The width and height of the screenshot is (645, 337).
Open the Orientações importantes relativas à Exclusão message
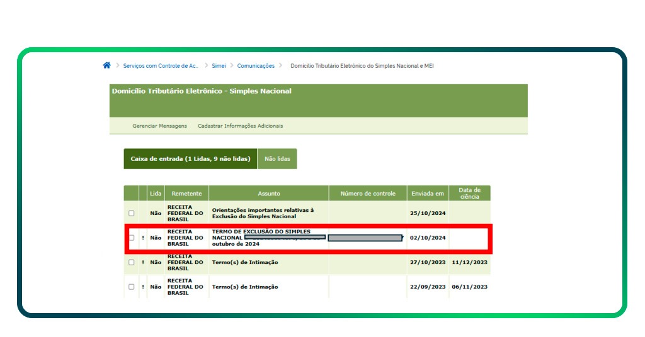pos(262,213)
